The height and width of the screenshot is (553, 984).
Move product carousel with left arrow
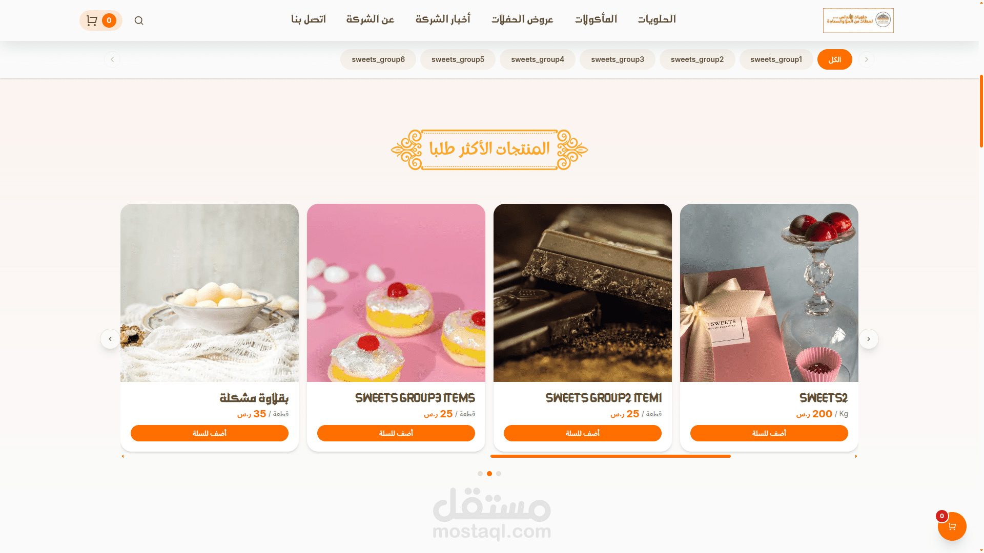pos(110,339)
